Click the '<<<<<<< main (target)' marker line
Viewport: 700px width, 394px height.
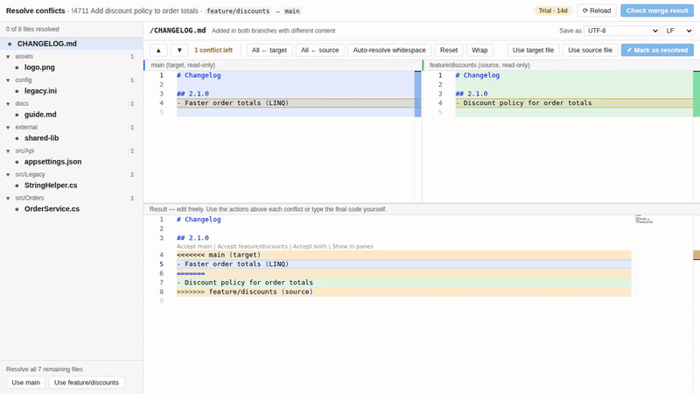point(403,255)
